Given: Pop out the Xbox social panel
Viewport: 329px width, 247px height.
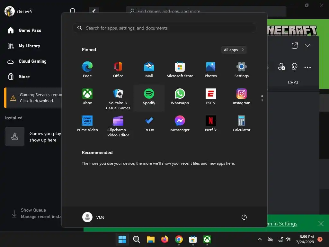Looking at the screenshot, I should [295, 45].
